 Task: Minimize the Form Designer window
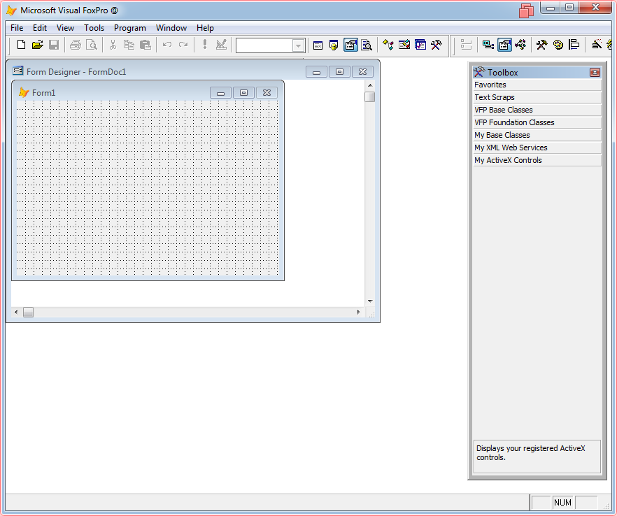click(x=316, y=71)
